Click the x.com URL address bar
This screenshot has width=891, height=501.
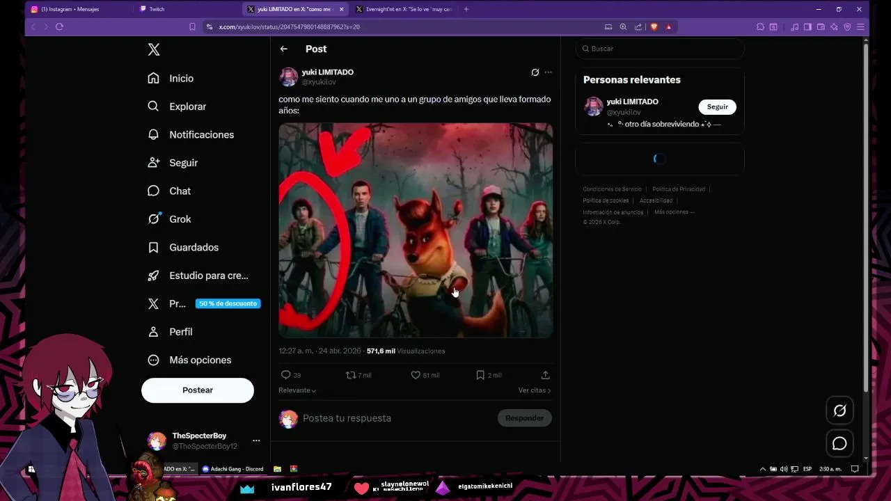coord(404,26)
